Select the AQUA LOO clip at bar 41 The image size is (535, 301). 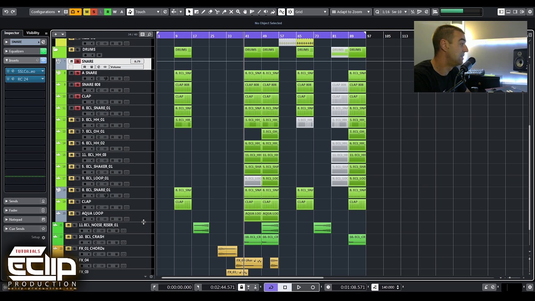[253, 216]
